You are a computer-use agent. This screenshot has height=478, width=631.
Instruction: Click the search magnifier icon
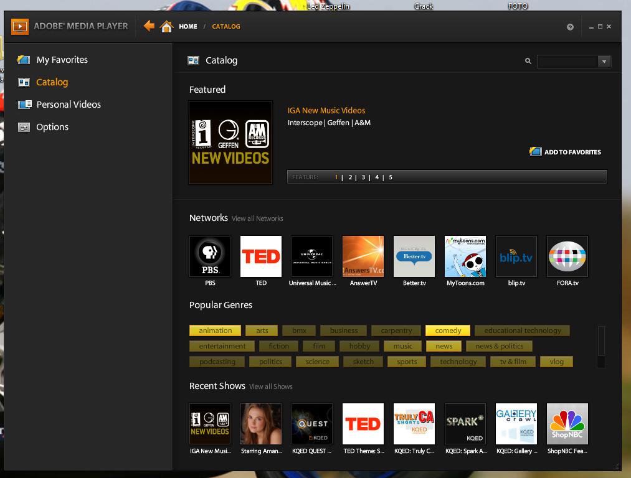pos(528,61)
